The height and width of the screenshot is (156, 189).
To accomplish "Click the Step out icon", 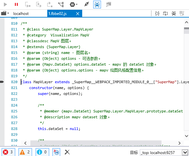I will point(50,5).
